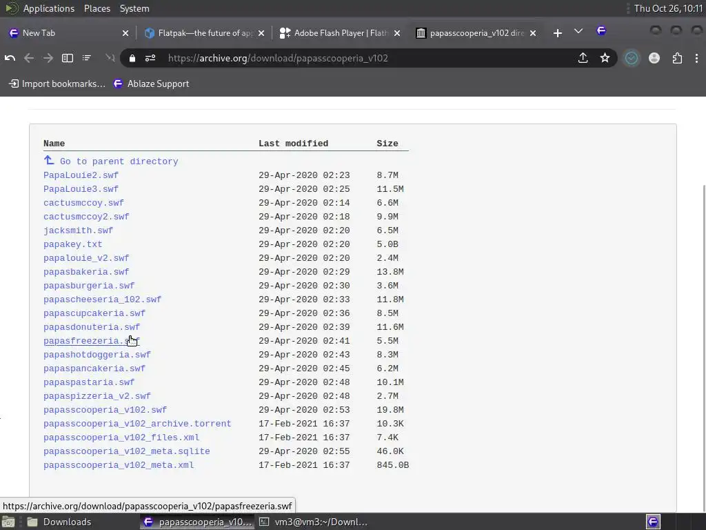This screenshot has height=530, width=706.
Task: Close the New Tab tab
Action: (x=125, y=33)
